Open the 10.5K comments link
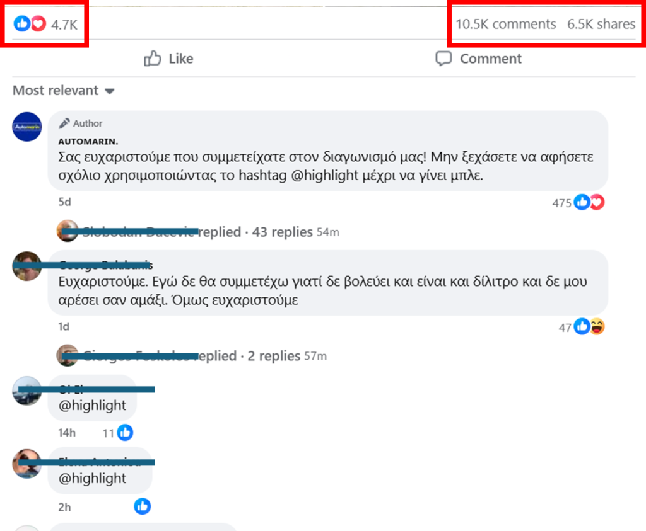The width and height of the screenshot is (646, 531). click(505, 24)
